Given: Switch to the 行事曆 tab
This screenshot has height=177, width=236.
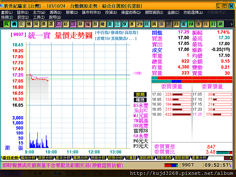Looking at the screenshot, I should (x=131, y=158).
